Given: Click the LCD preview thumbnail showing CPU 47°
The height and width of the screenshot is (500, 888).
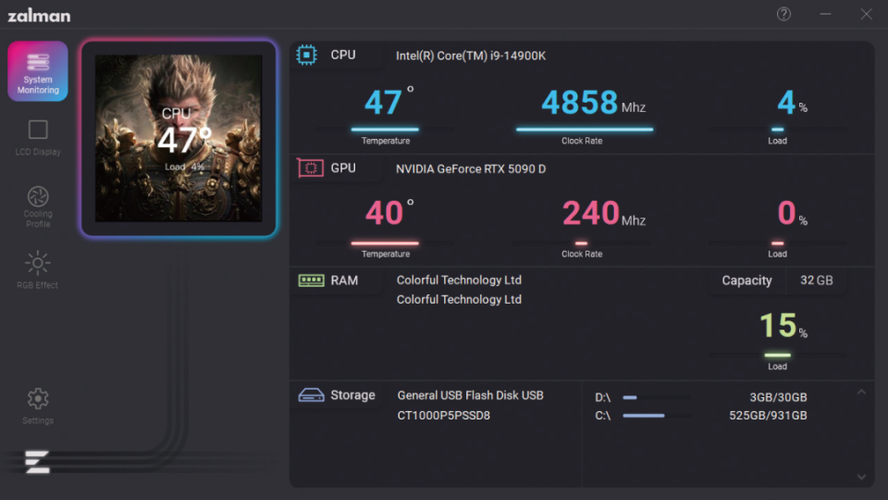Looking at the screenshot, I should point(179,138).
